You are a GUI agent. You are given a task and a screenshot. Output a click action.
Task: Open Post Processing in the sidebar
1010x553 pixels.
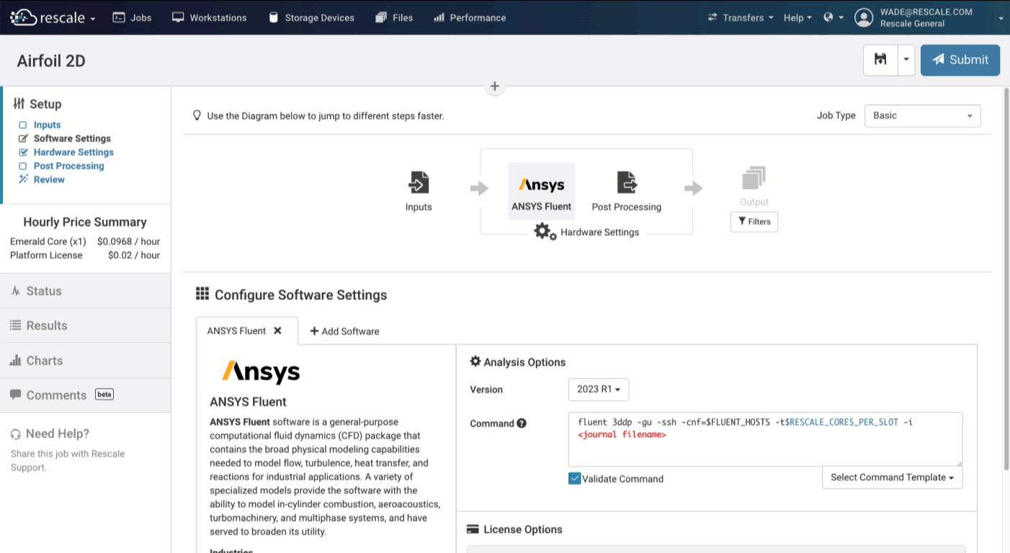click(68, 166)
